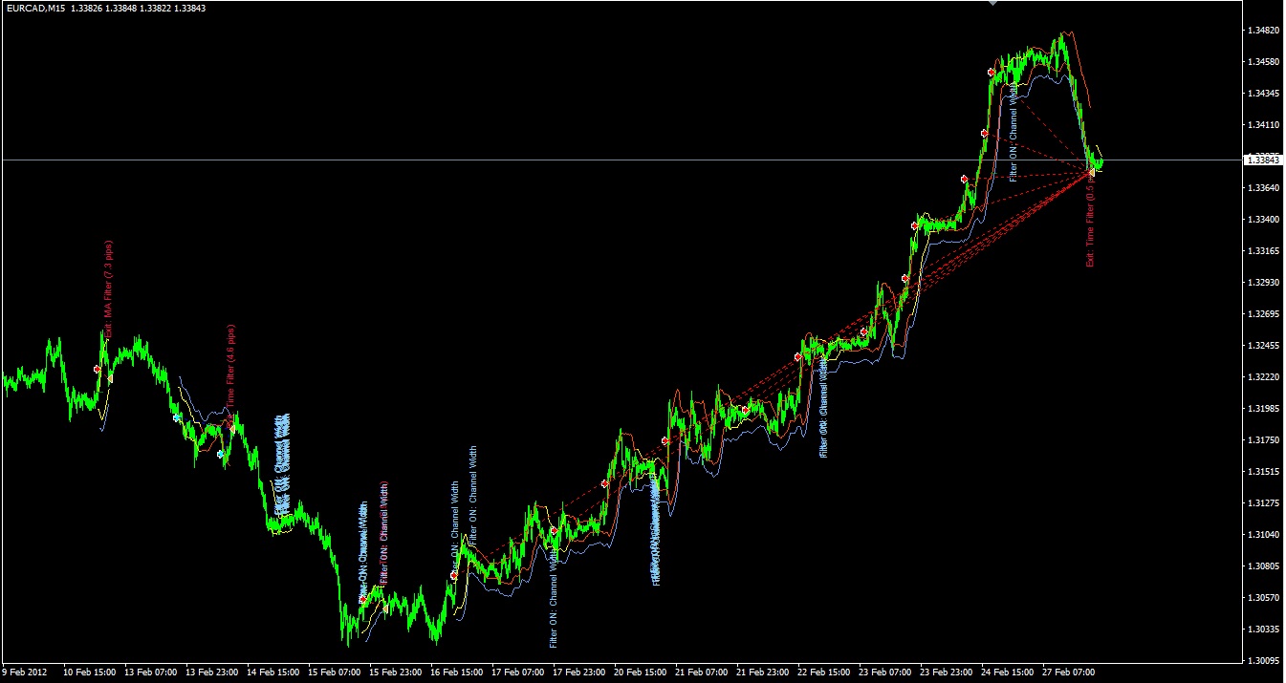Viewport: 1286px width, 683px height.
Task: Click the red buy marker beside the MA Filter exit label
Action: [x=98, y=369]
